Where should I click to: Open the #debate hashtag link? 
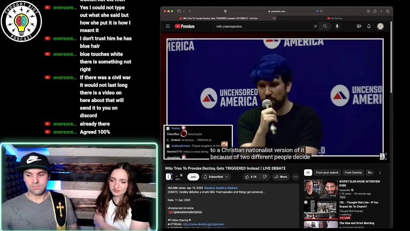(233, 188)
